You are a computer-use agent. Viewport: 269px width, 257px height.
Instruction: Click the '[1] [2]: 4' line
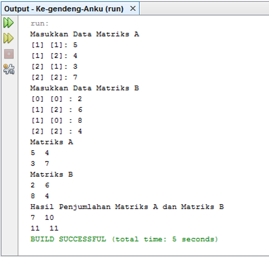pyautogui.click(x=55, y=56)
